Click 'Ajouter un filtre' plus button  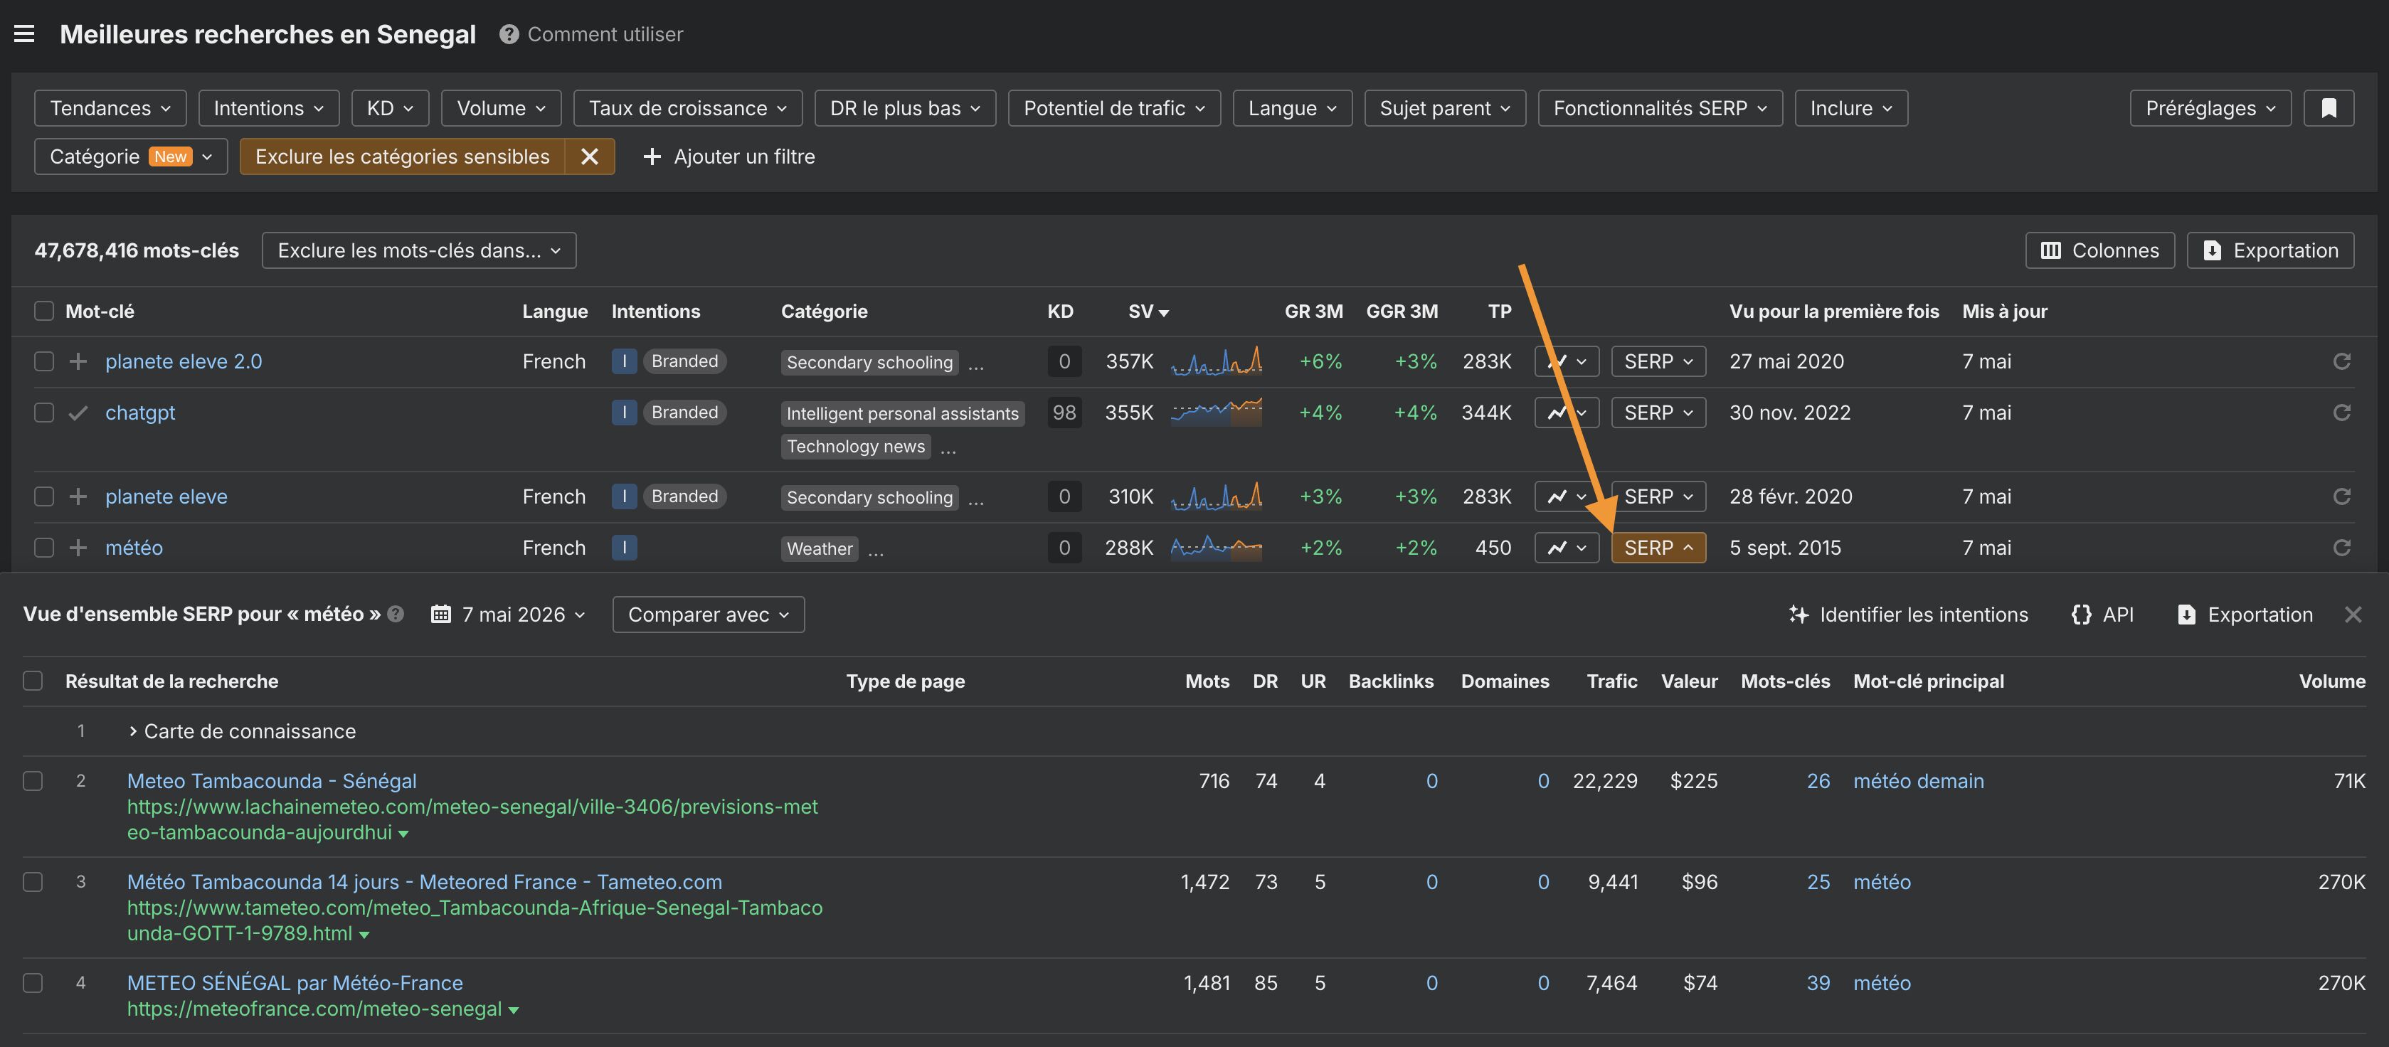coord(729,156)
